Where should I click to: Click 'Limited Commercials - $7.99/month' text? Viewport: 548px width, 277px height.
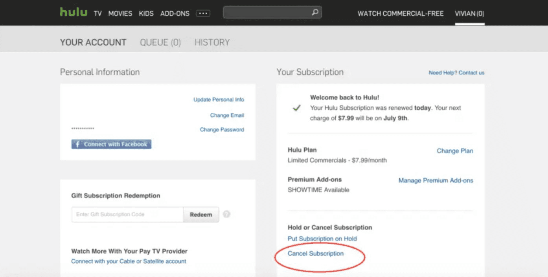pos(337,160)
